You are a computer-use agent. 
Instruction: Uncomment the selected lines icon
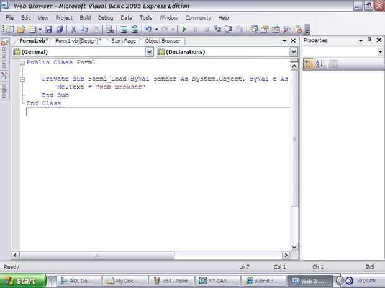(135, 29)
